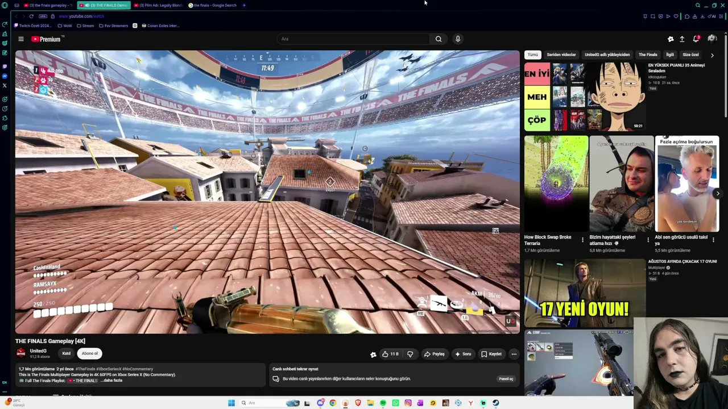Viewport: 728px width, 409px height.
Task: Like the video with thumbs up
Action: point(390,354)
